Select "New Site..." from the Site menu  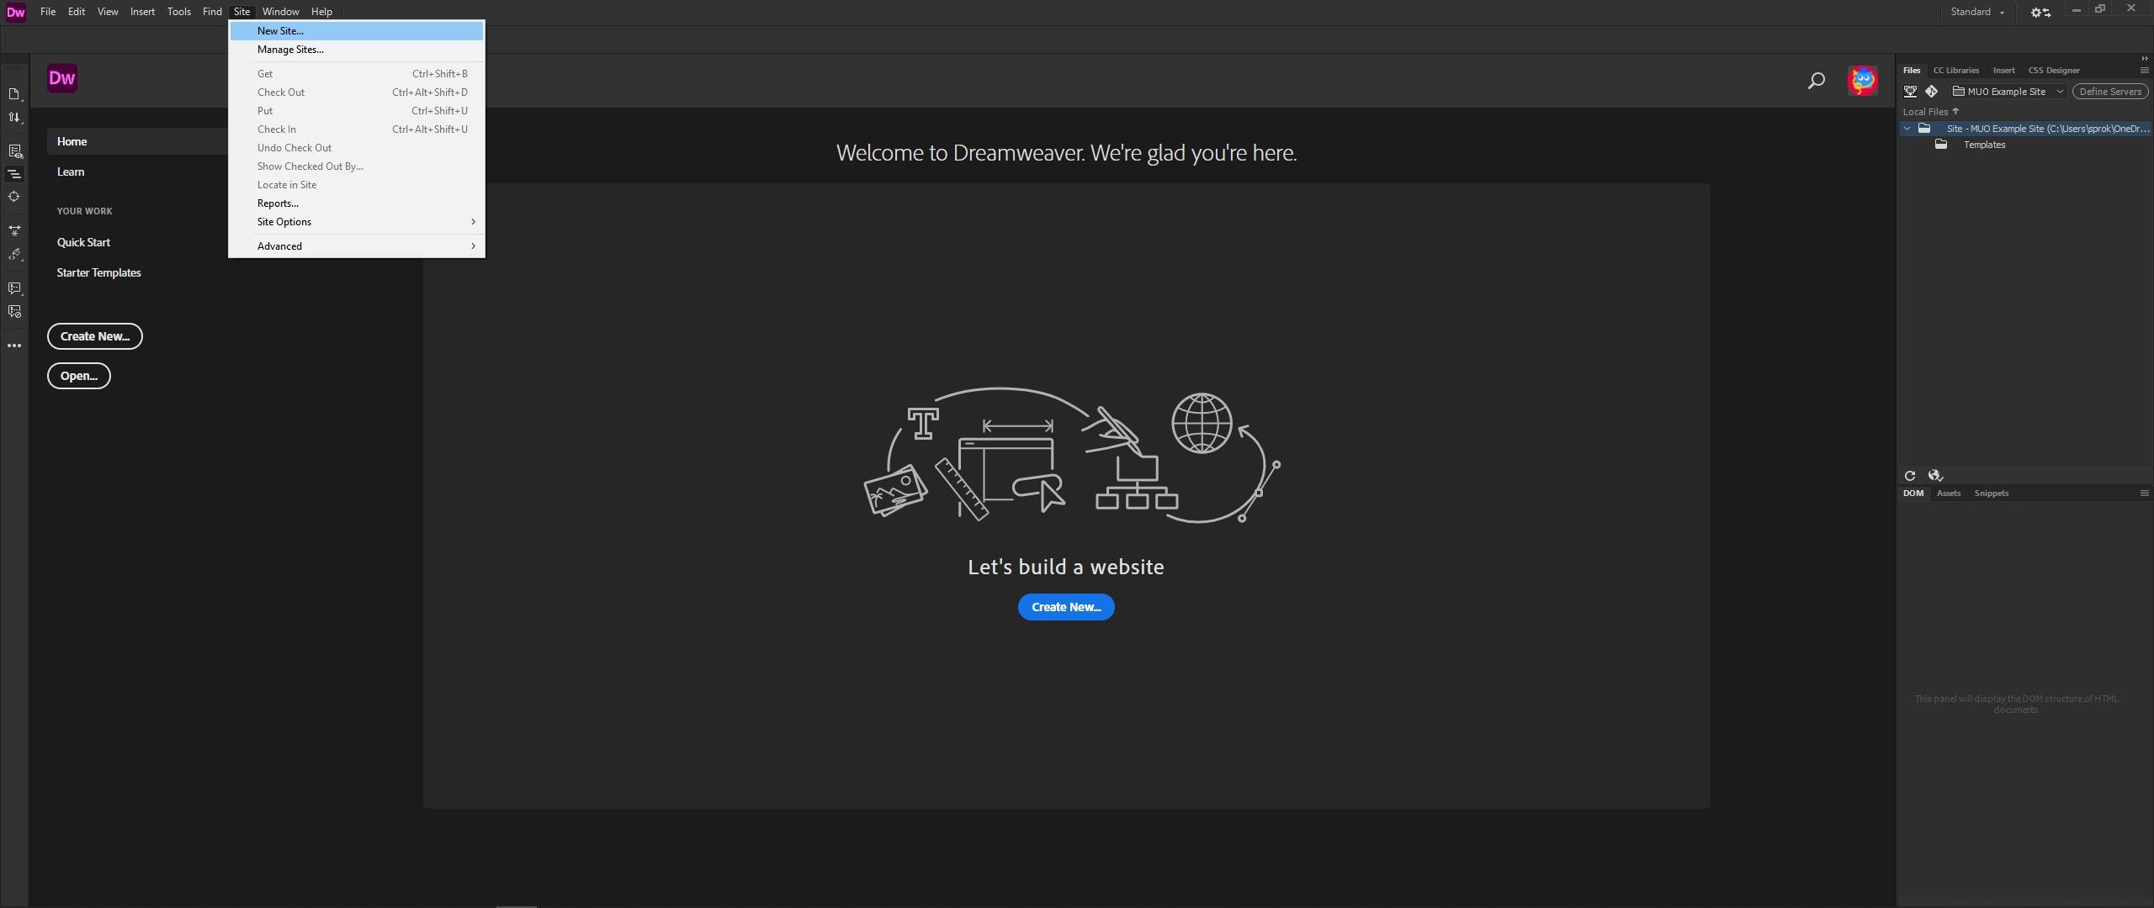click(x=279, y=31)
